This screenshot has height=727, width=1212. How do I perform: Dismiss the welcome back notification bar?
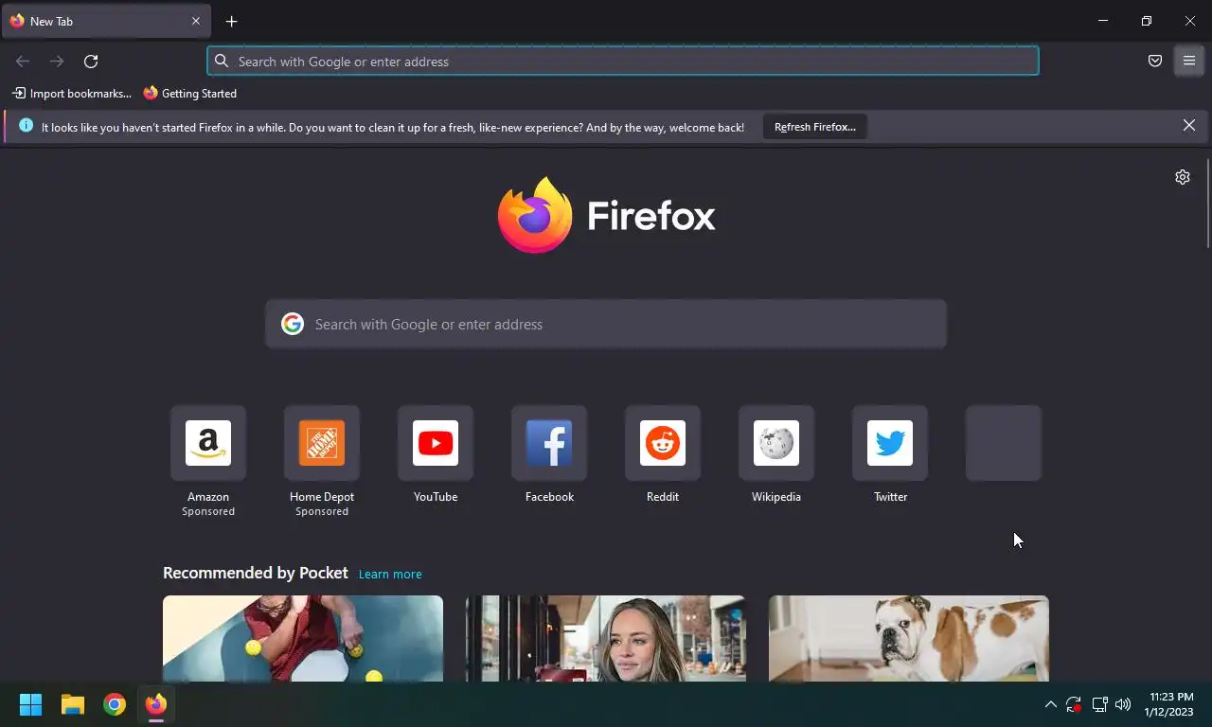[x=1189, y=125]
